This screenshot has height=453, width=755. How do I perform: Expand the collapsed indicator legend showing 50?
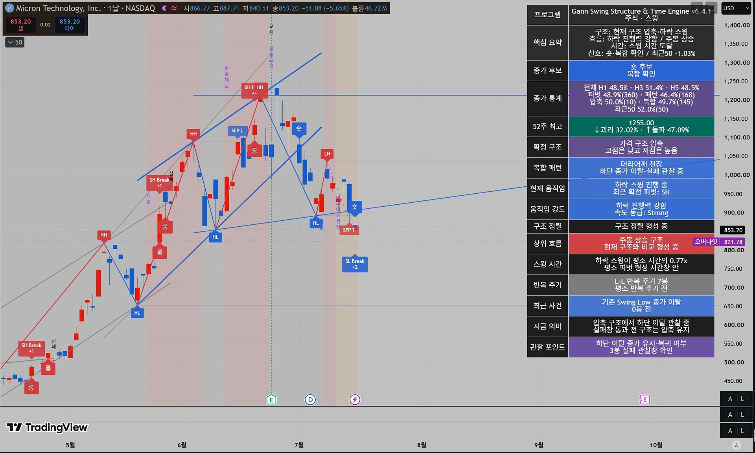coord(15,42)
